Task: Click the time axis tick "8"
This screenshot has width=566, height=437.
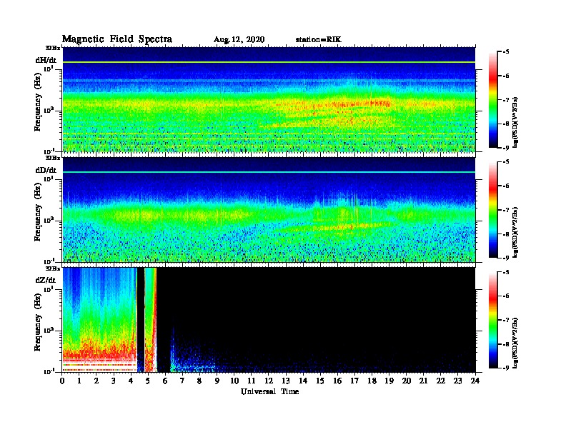Action: [x=200, y=381]
